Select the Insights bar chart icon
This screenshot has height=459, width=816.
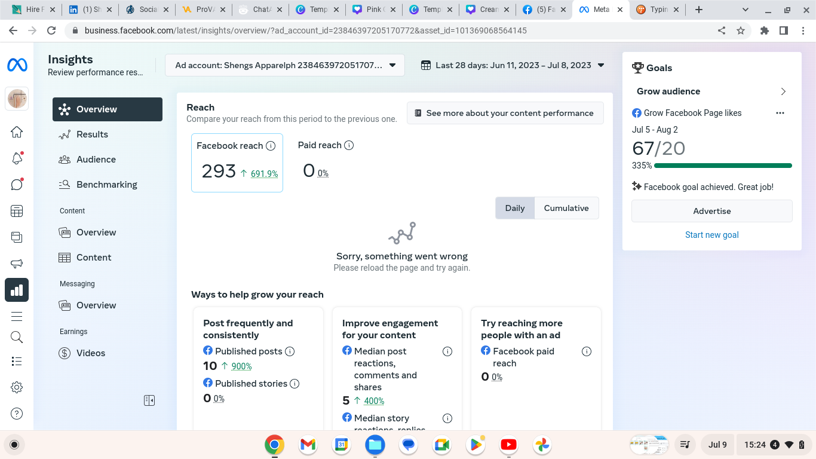[x=17, y=290]
